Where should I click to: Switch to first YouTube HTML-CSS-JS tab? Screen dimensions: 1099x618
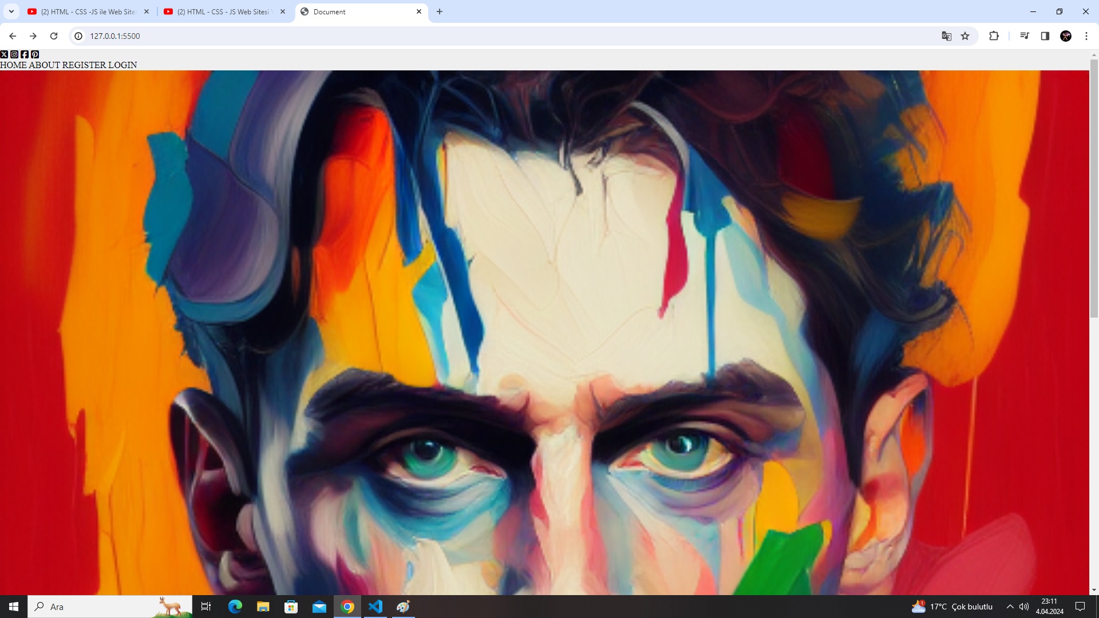pyautogui.click(x=86, y=11)
